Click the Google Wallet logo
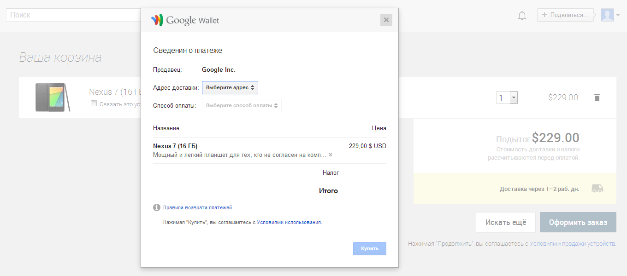 [x=185, y=20]
